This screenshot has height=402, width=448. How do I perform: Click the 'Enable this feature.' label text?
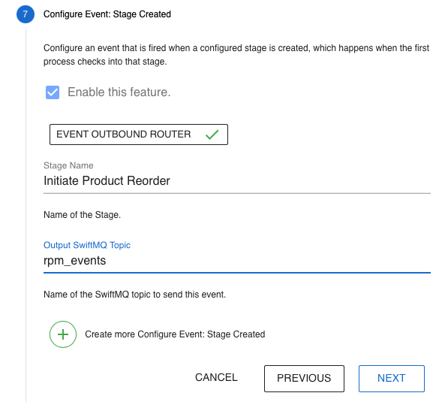[119, 92]
